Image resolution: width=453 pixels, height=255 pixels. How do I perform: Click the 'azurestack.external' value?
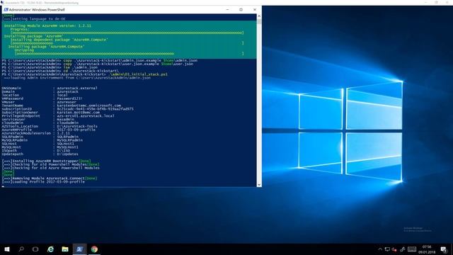point(77,88)
